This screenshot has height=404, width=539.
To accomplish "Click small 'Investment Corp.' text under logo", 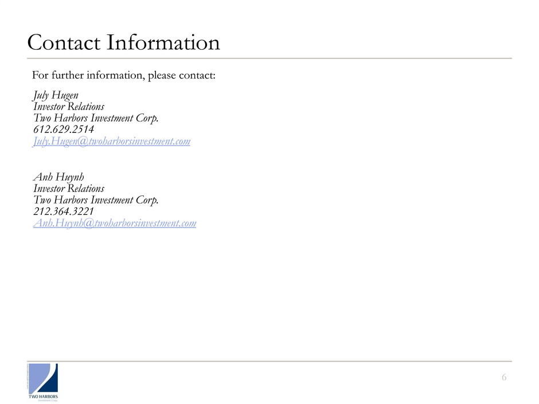I will [x=48, y=400].
